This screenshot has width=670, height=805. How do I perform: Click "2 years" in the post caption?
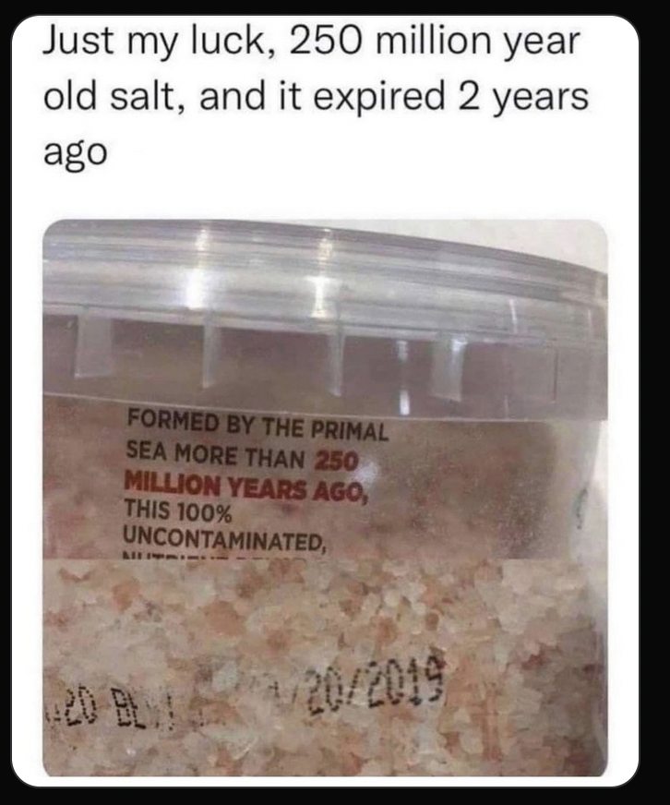[x=522, y=98]
